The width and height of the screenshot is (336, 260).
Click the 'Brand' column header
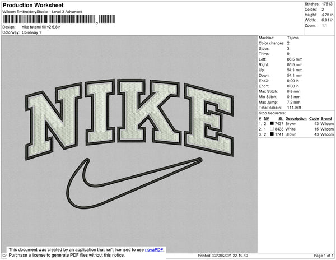click(326, 119)
